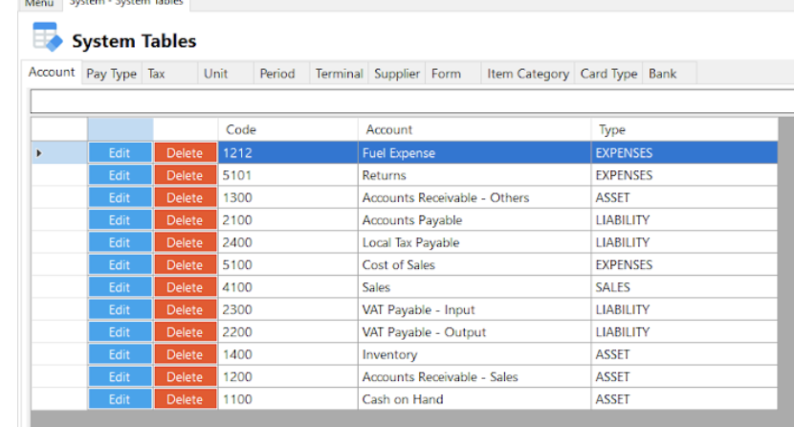Switch to the Terminal tab
This screenshot has height=427, width=794.
(340, 74)
